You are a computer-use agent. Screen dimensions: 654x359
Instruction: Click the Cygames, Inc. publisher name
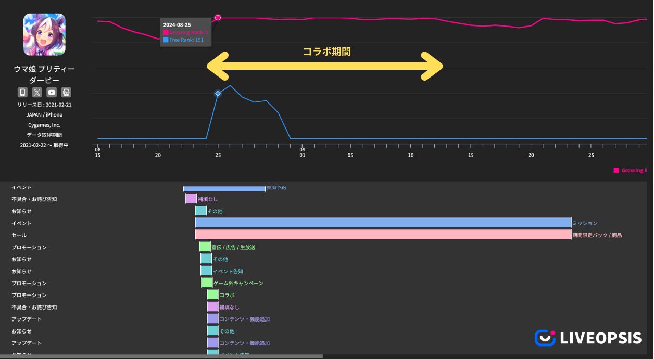44,125
